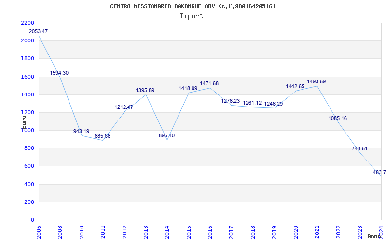Click the 1246.29 value label

pos(274,104)
